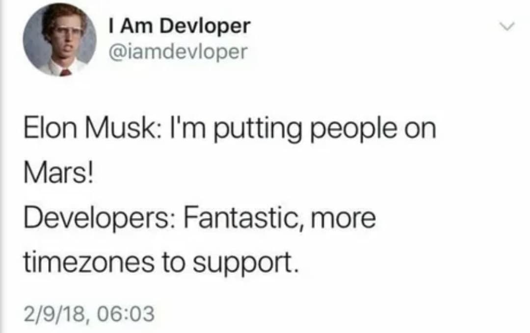Viewport: 530px width, 333px height.
Task: Open the tweet options chevron menu
Action: click(506, 26)
